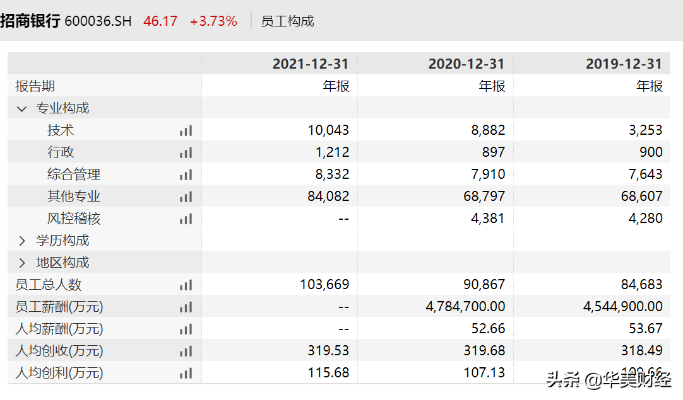683x400 pixels.
Task: Click the 风控稽核 value 4,280
Action: pos(646,218)
